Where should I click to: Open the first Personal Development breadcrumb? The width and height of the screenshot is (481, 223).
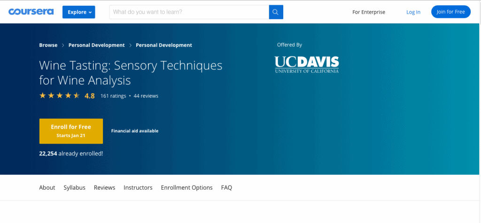[x=97, y=45]
